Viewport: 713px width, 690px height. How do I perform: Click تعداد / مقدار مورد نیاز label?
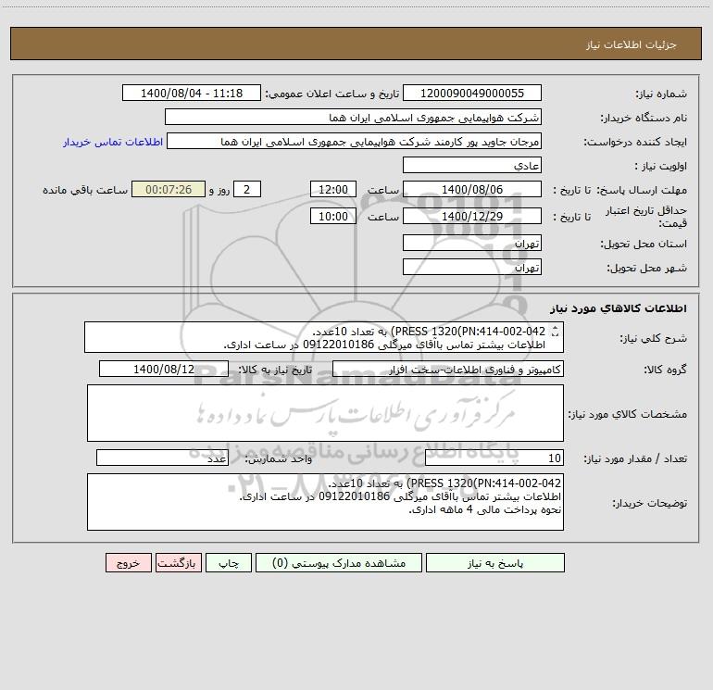point(635,458)
